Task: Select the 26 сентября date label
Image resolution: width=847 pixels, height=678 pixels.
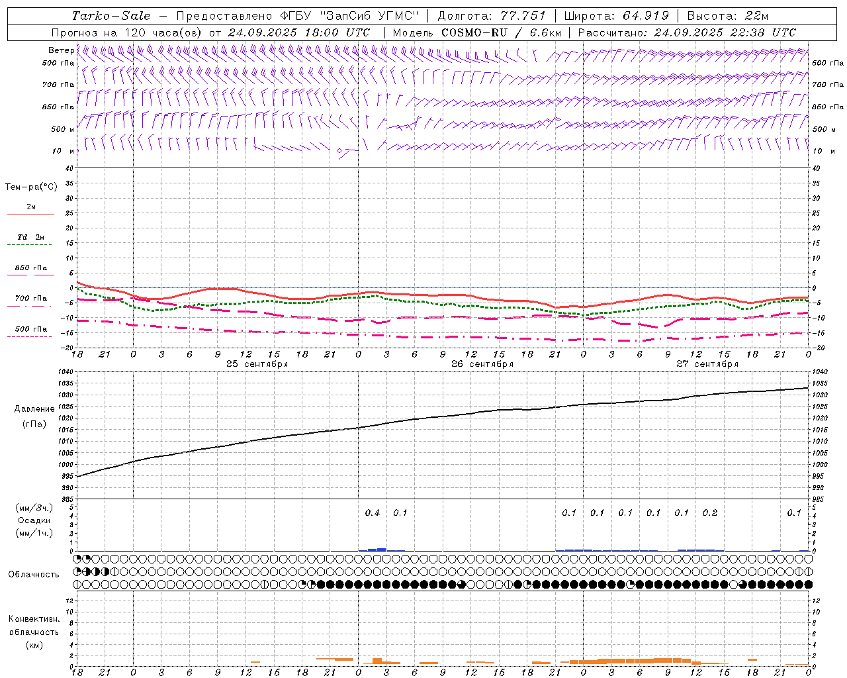Action: 482,364
